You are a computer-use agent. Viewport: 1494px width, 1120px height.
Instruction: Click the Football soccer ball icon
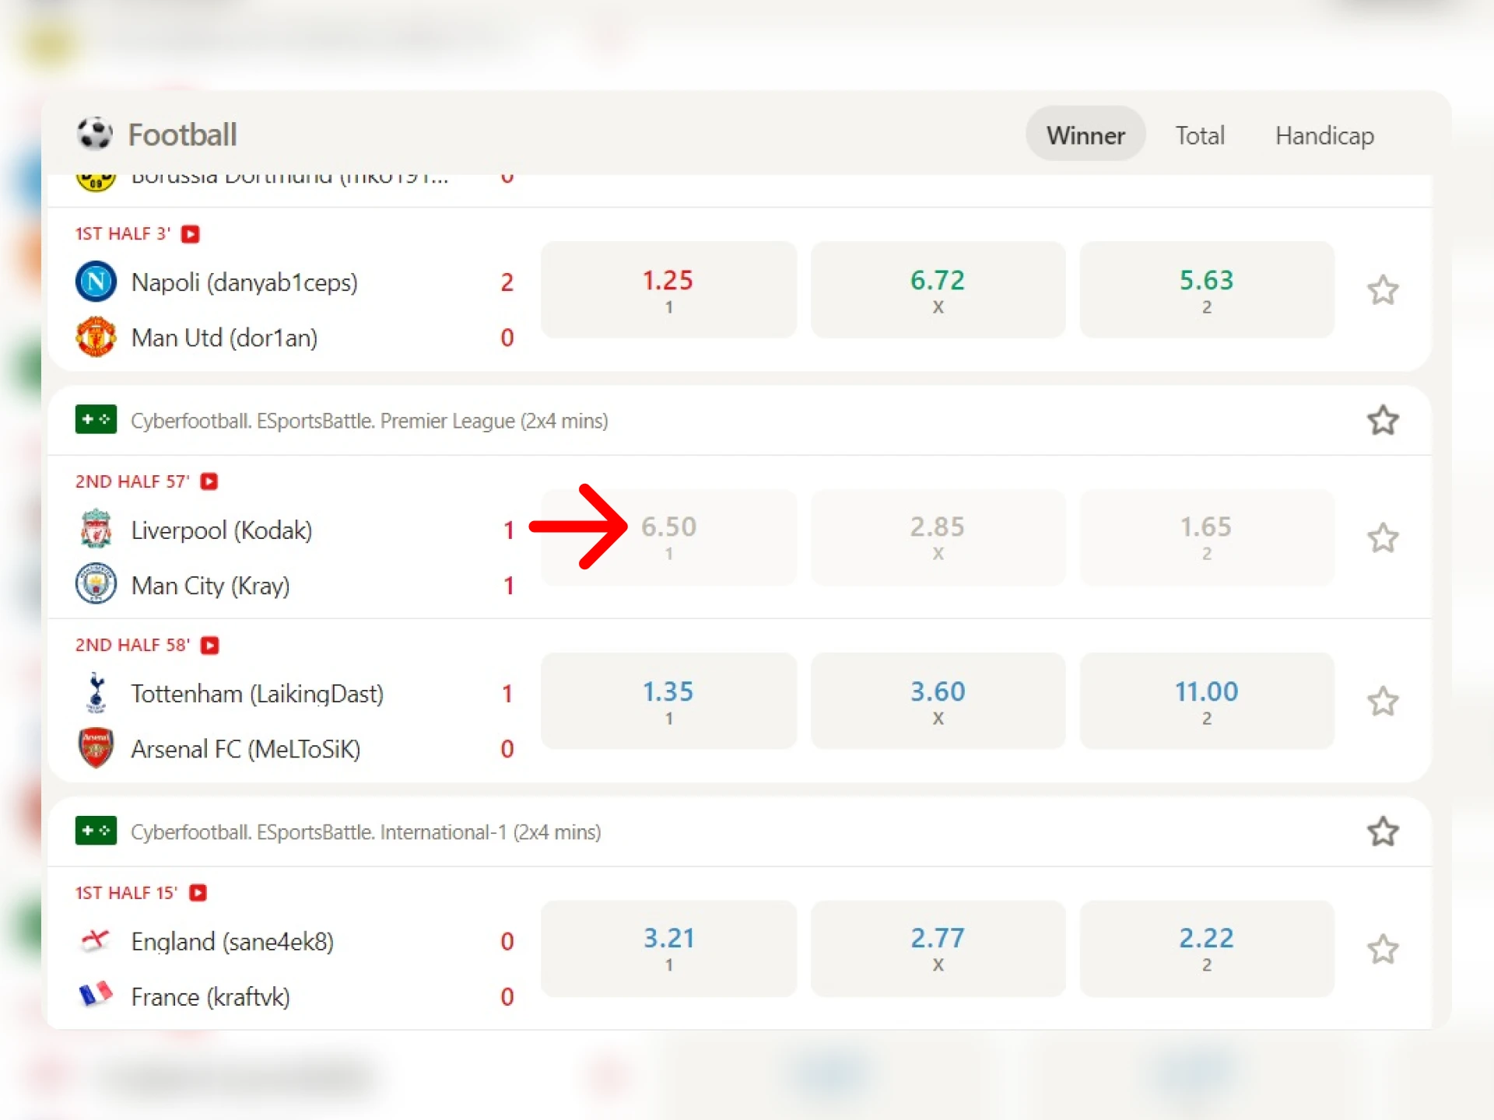(x=94, y=134)
